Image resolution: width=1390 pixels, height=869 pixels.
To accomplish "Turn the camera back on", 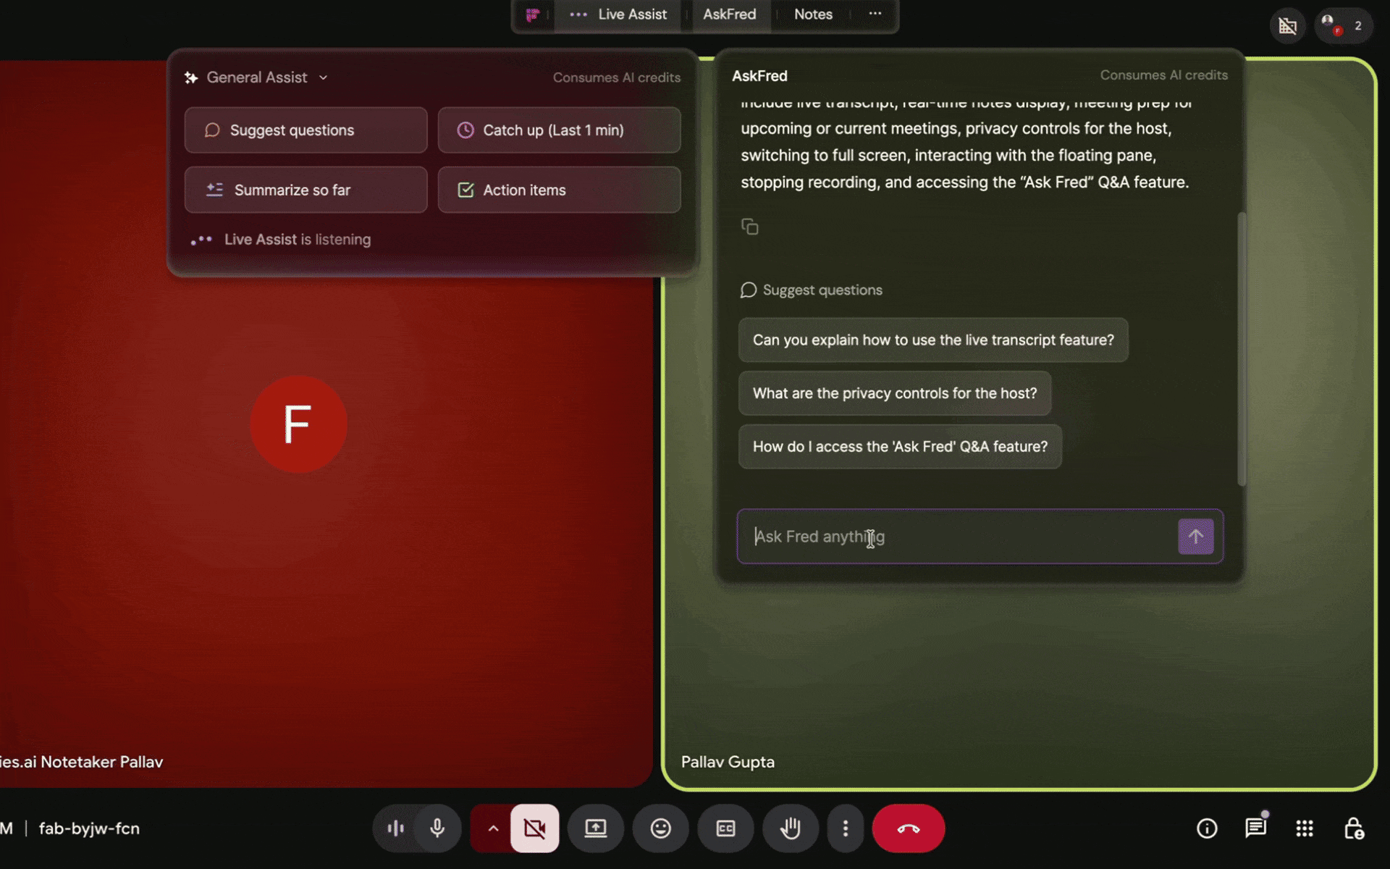I will click(x=535, y=828).
